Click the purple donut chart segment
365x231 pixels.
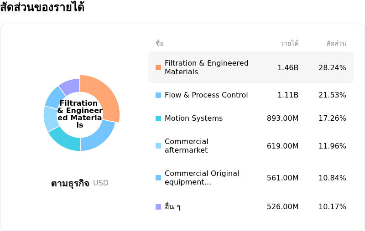(71, 87)
